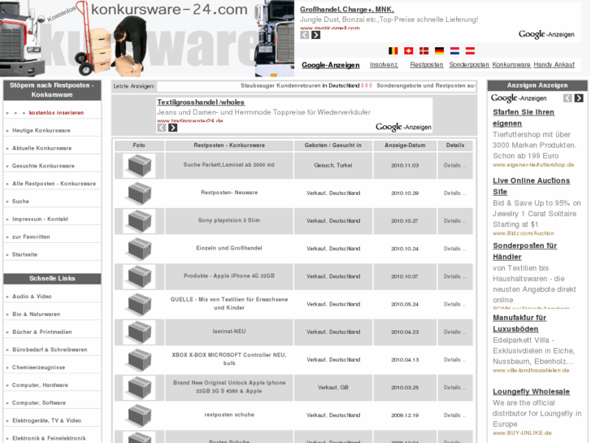Show previous ad in Textilgrosshandel banner
Viewport: 591px width, 443px height.
coord(161,128)
